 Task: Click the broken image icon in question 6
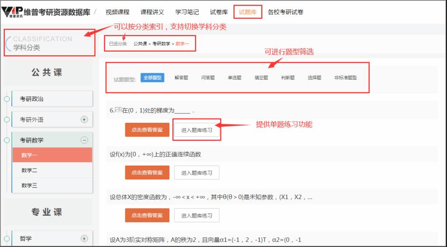tap(118, 110)
